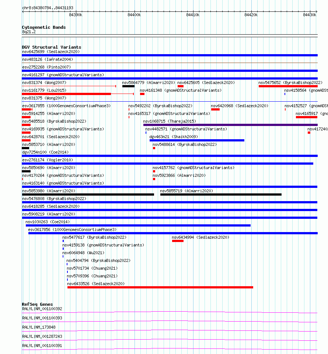Click nsv5477617 (ByrskaBishop2022) label
This screenshot has height=354, width=328.
coord(94,237)
